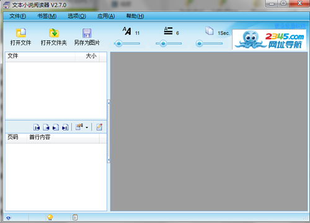This screenshot has width=310, height=223.
Task: Click the document icon in status bar
Action: pos(75,217)
